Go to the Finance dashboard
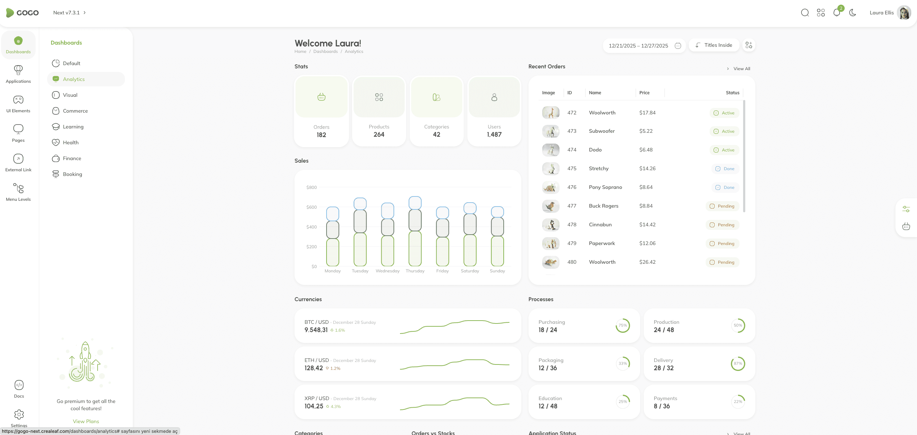The image size is (917, 435). click(72, 158)
